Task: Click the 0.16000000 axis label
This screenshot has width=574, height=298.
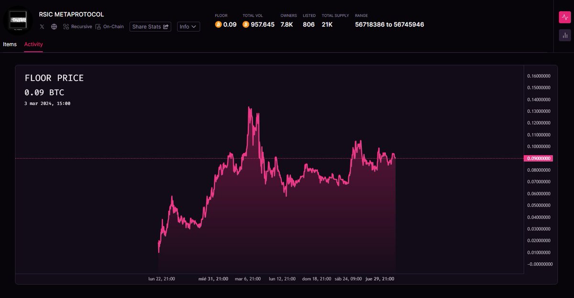Action: click(x=540, y=76)
